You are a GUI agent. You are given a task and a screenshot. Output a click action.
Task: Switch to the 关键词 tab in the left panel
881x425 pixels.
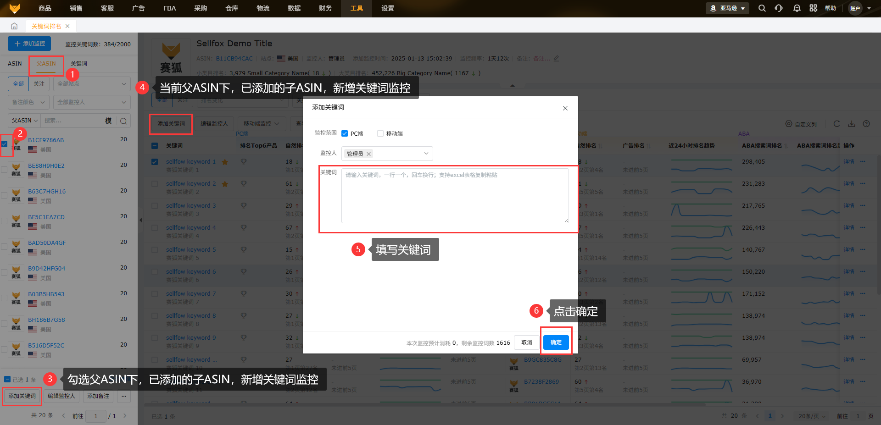79,64
